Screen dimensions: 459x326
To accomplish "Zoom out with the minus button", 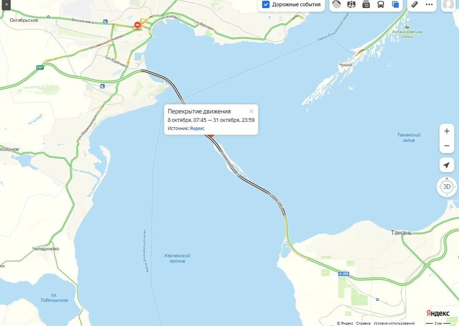I will point(447,146).
